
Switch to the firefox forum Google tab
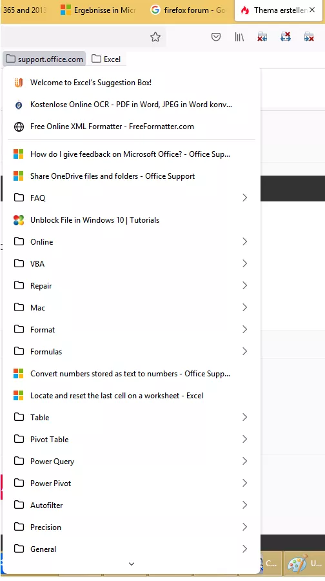[189, 10]
